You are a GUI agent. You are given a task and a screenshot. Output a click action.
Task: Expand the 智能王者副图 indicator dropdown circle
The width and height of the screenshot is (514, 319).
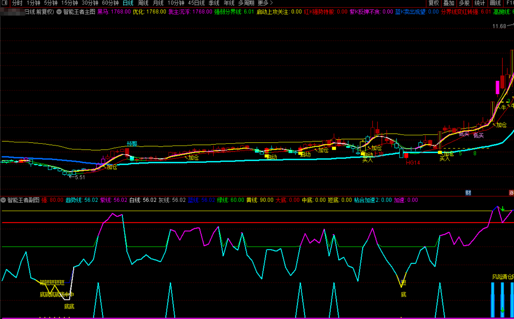(x=3, y=200)
